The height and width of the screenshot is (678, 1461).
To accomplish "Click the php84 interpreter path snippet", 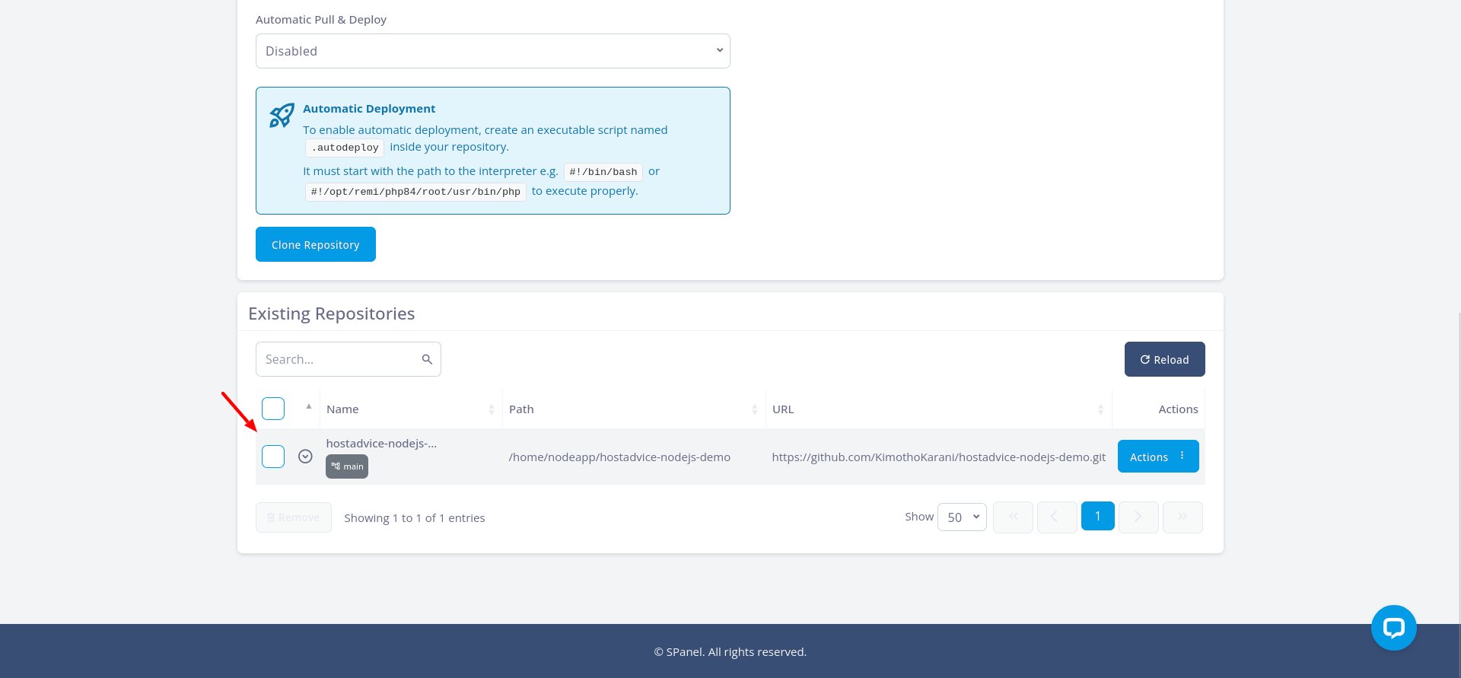I will (x=415, y=192).
